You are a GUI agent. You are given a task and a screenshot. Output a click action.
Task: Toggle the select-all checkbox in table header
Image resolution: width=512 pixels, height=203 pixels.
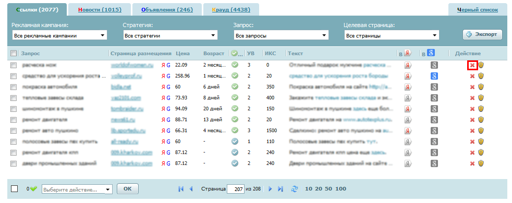14,53
